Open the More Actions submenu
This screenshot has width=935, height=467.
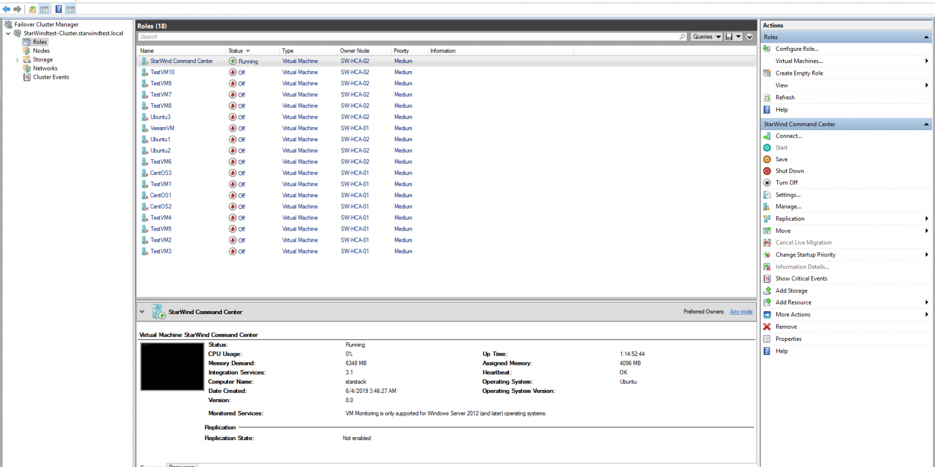(927, 315)
